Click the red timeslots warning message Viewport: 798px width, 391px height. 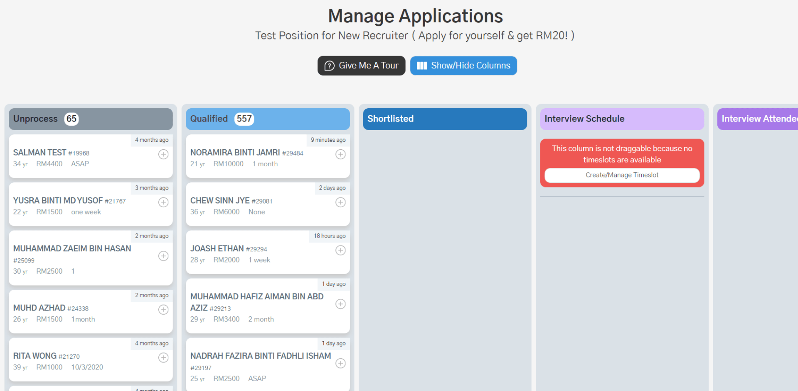(622, 154)
